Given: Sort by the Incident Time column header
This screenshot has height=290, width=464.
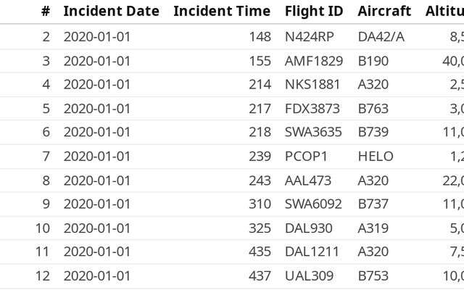Looking at the screenshot, I should pyautogui.click(x=222, y=12).
